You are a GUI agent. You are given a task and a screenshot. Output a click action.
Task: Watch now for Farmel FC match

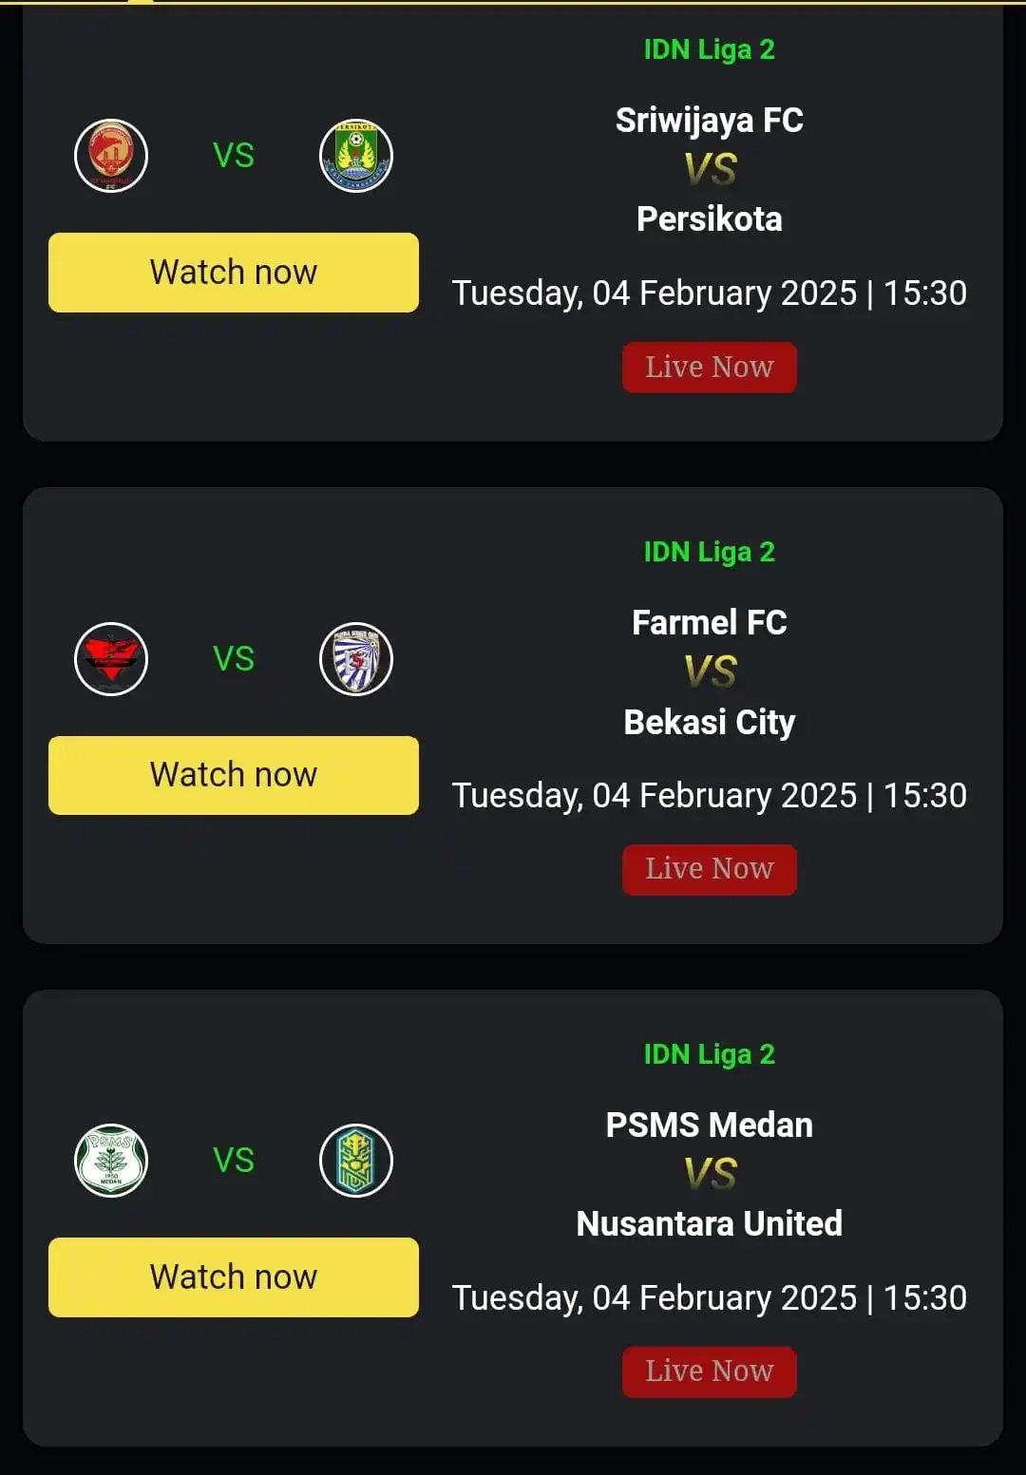(x=234, y=775)
